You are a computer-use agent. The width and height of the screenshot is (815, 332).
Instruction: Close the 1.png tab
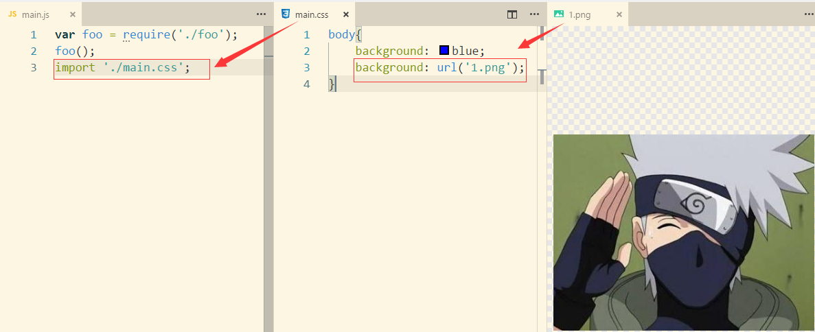619,14
